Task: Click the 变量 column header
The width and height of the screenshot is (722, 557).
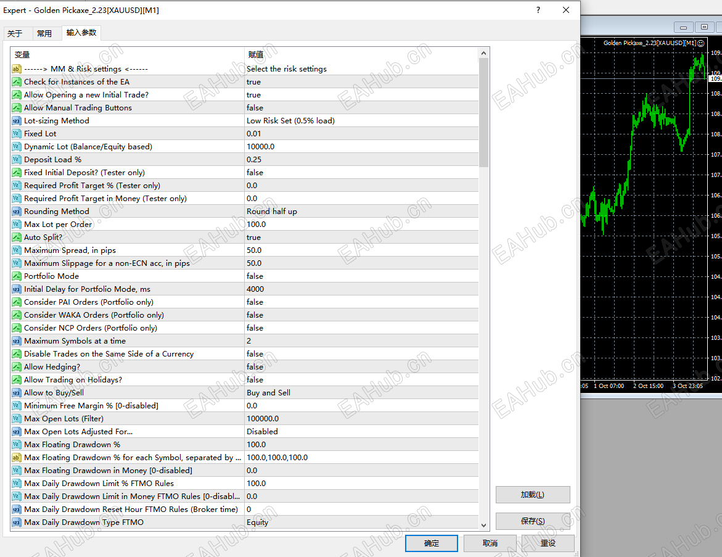Action: [x=128, y=55]
